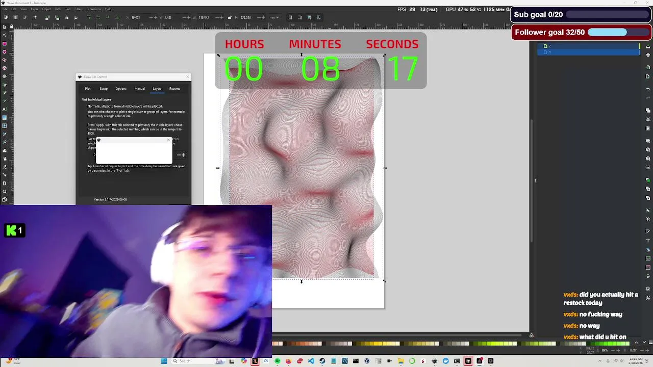Viewport: 653px width, 367px height.
Task: Select the Spray tool
Action: 5,159
